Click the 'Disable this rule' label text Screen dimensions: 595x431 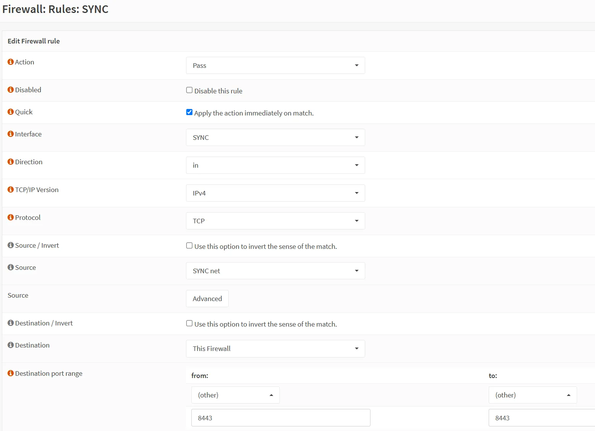(x=218, y=91)
